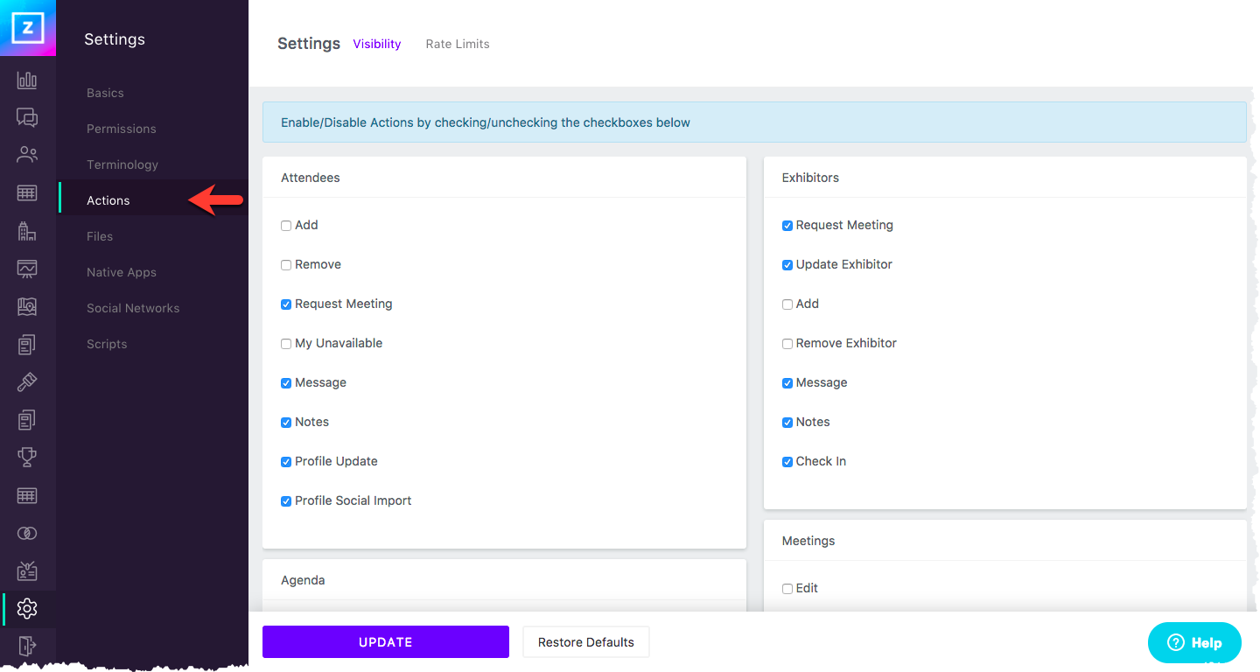Uncheck Exhibitors Request Meeting
Viewport: 1260px width, 672px height.
click(x=787, y=226)
